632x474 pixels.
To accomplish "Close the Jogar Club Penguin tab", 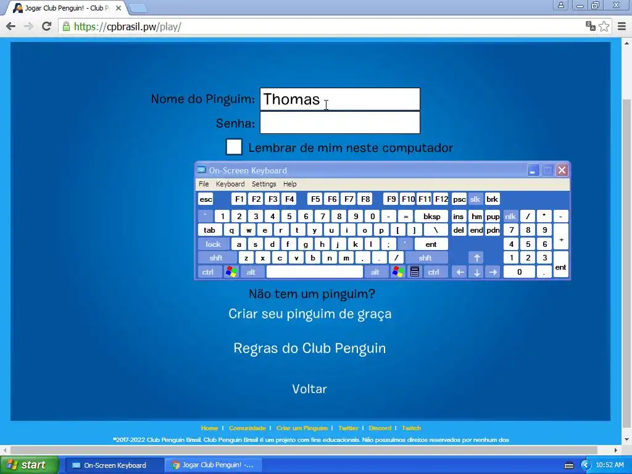I will point(118,7).
